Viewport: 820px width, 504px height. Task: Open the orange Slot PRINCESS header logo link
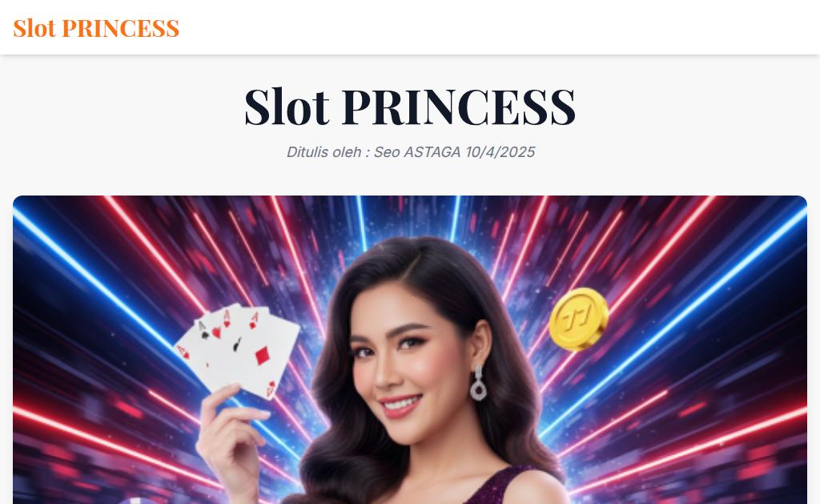click(x=96, y=28)
